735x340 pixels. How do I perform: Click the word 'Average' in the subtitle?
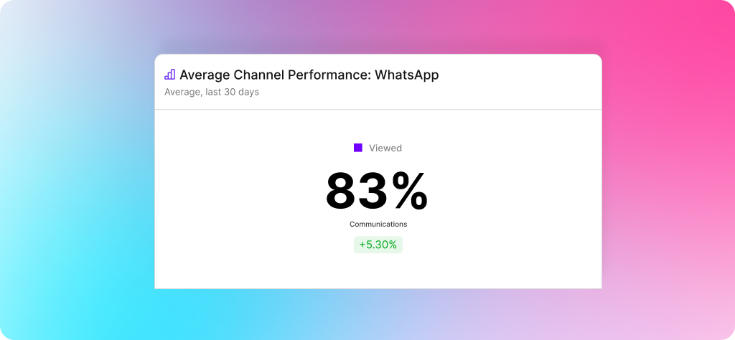183,93
